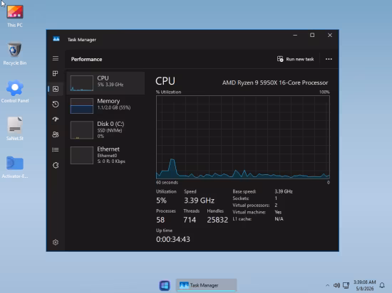Click the Threads count 714
Image resolution: width=392 pixels, height=293 pixels.
click(190, 220)
